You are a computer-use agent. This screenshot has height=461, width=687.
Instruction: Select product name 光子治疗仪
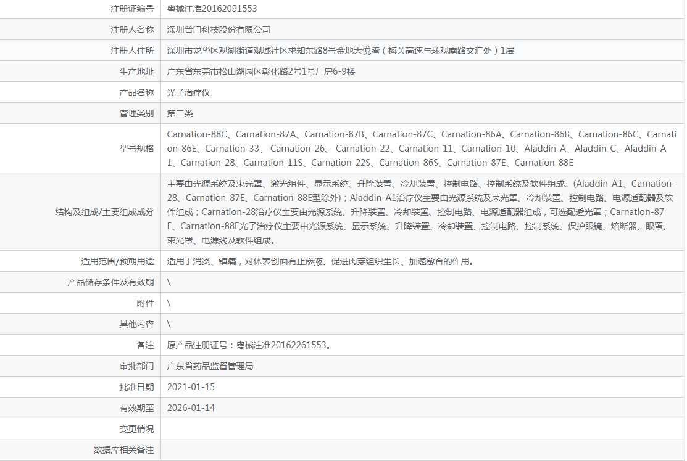[x=188, y=92]
